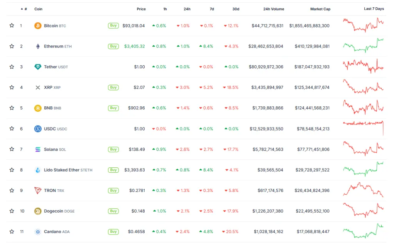The width and height of the screenshot is (394, 243).
Task: Toggle the favorite star for USDC
Action: [12, 129]
